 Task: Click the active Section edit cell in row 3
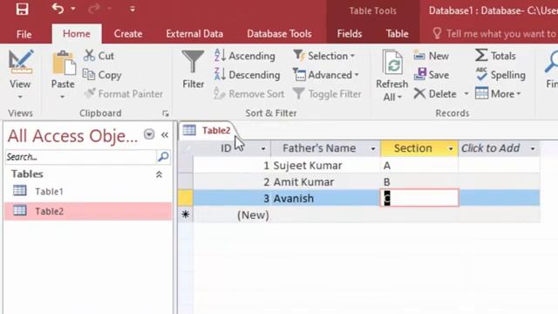pos(419,198)
